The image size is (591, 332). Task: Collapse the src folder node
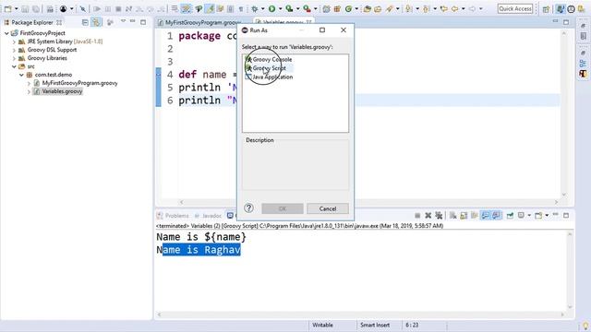coord(14,66)
